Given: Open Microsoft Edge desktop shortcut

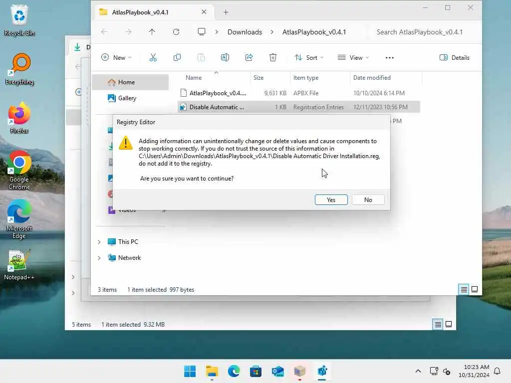Looking at the screenshot, I should click(x=19, y=219).
